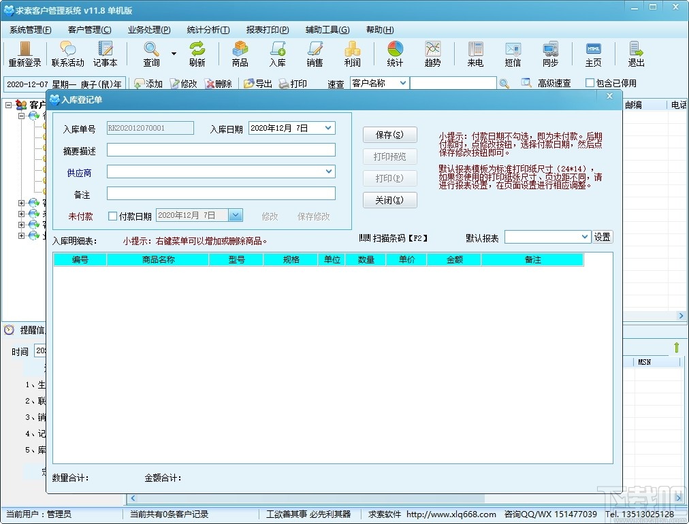
Task: Click the 数量 column header
Action: (366, 259)
